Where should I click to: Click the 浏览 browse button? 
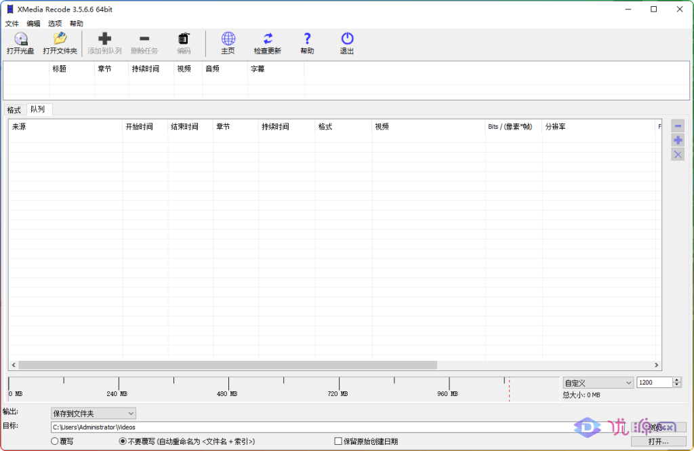[x=658, y=427]
